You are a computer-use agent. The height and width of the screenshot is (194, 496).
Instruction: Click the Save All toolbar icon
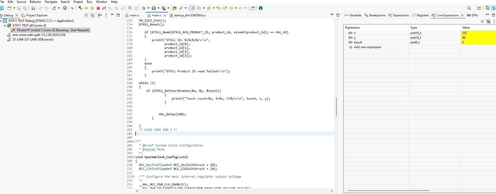pyautogui.click(x=25, y=8)
